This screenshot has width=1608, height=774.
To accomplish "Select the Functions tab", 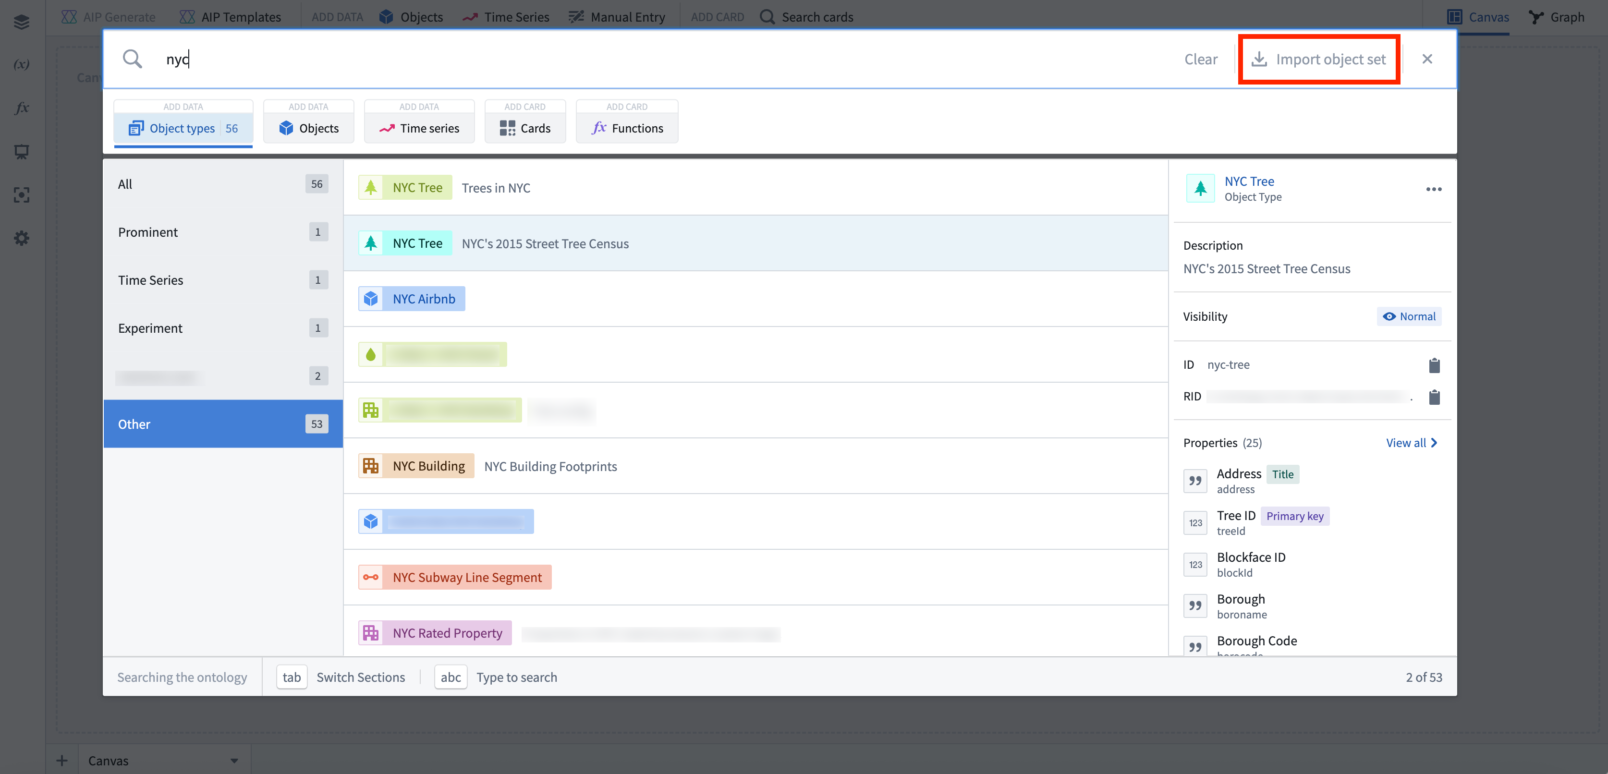I will click(627, 128).
